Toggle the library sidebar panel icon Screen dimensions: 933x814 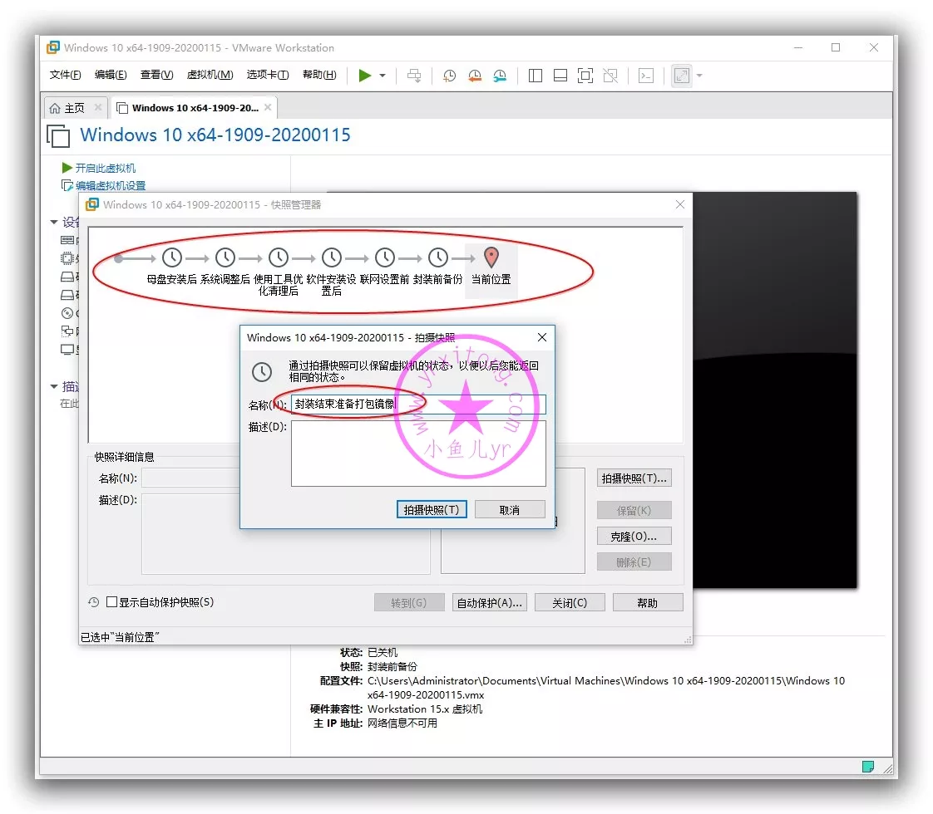pos(536,76)
